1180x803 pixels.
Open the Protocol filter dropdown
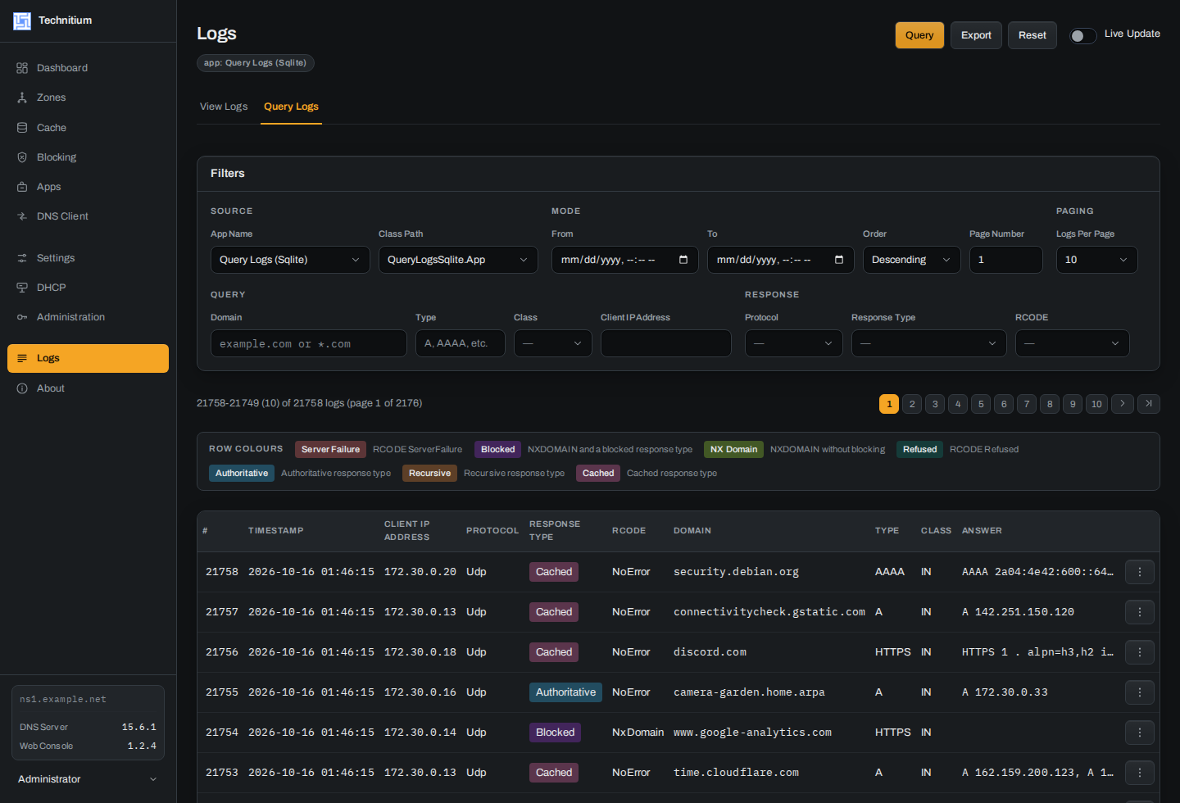click(x=793, y=343)
